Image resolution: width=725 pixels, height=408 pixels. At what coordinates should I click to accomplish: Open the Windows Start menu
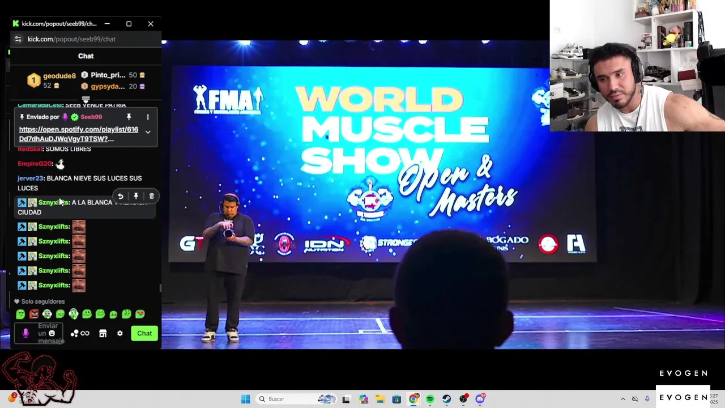click(x=245, y=399)
